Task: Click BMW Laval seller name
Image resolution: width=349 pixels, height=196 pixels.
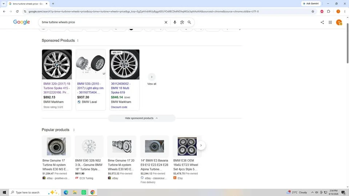Action: (89, 102)
